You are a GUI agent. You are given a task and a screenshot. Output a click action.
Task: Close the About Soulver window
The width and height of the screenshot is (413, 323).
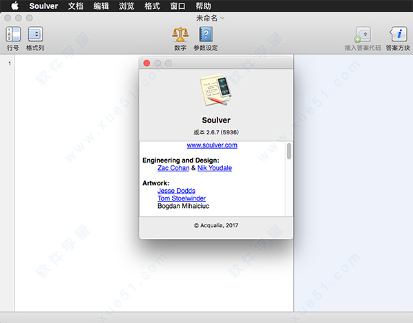pos(147,63)
